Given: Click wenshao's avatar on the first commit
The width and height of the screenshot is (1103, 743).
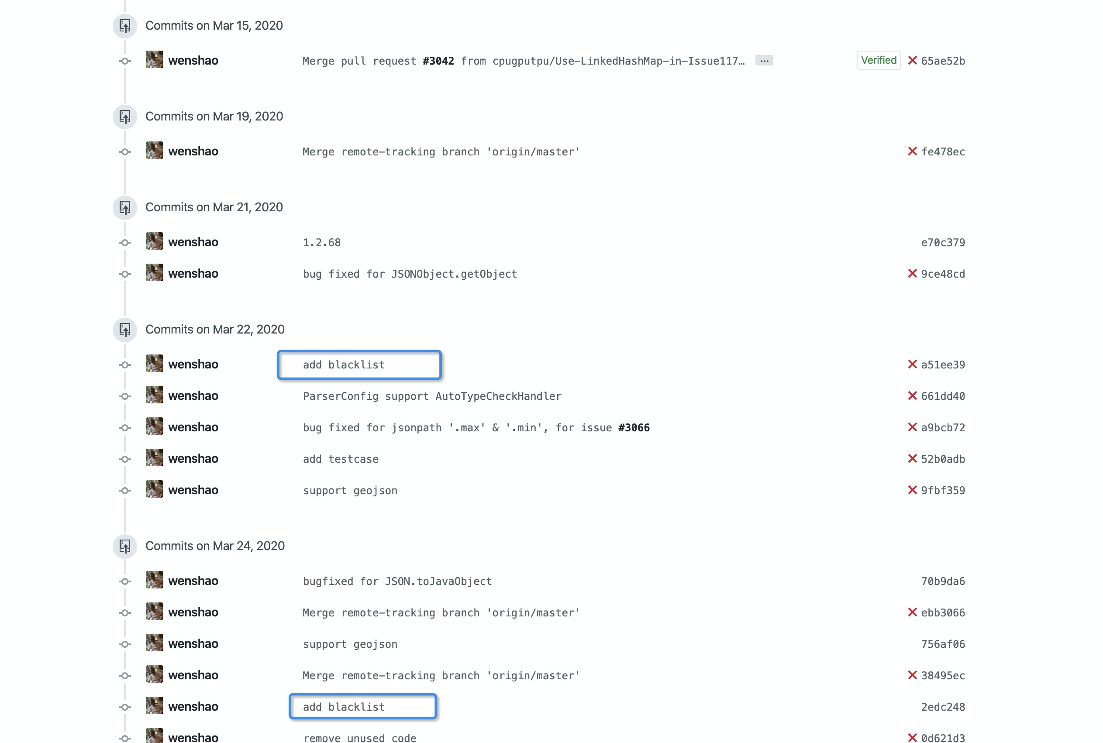Looking at the screenshot, I should [x=154, y=60].
